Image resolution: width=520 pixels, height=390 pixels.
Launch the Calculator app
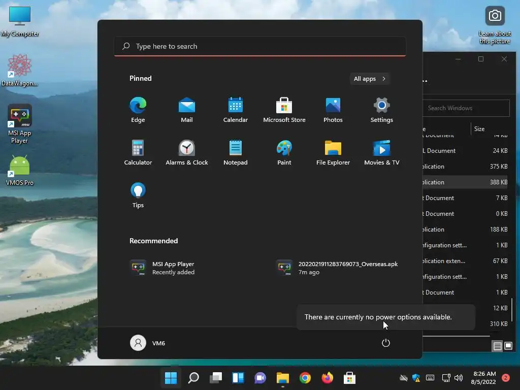tap(138, 152)
